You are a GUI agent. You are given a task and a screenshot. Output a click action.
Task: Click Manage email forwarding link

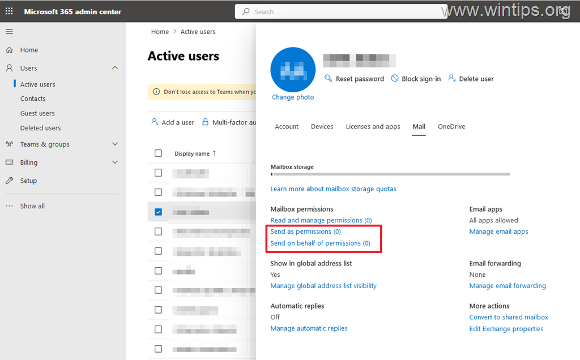(x=507, y=286)
